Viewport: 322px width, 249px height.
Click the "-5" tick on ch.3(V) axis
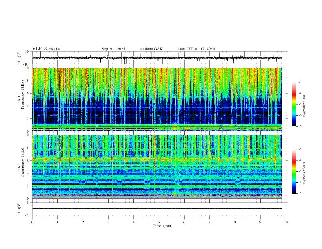pyautogui.click(x=28, y=215)
